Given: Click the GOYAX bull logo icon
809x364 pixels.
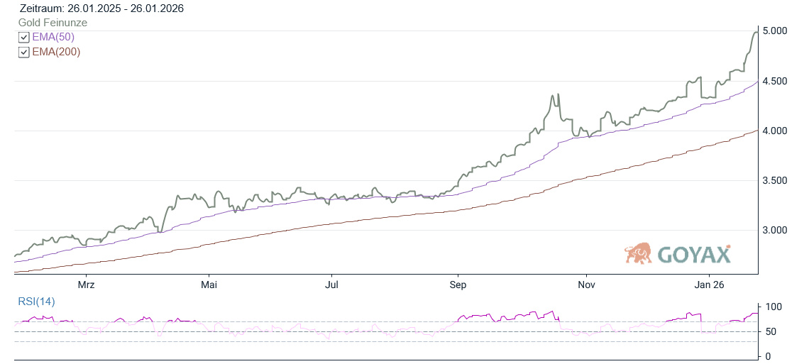Looking at the screenshot, I should (638, 253).
